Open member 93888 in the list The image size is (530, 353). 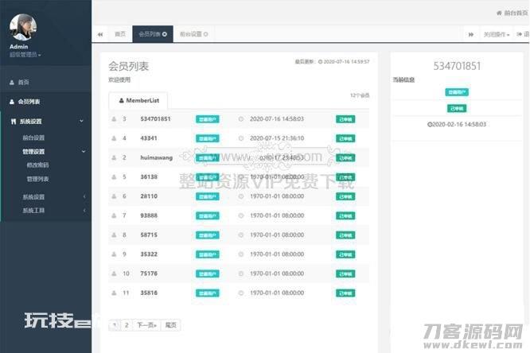149,215
